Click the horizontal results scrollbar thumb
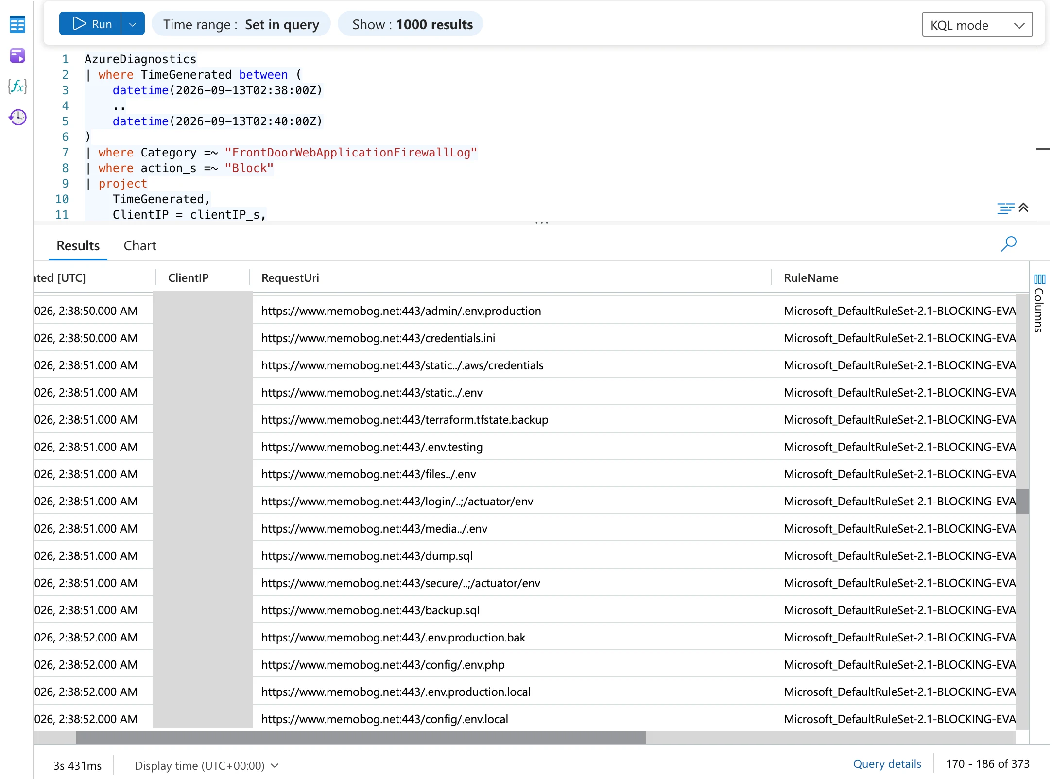 (361, 738)
